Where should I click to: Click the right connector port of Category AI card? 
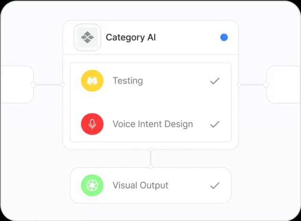(239, 85)
